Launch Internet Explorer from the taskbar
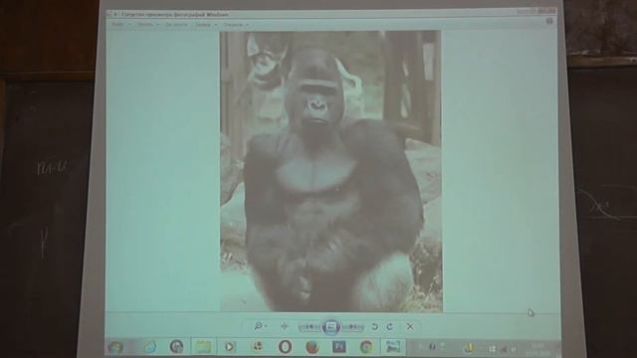Viewport: 637px width, 358px height. coord(149,347)
